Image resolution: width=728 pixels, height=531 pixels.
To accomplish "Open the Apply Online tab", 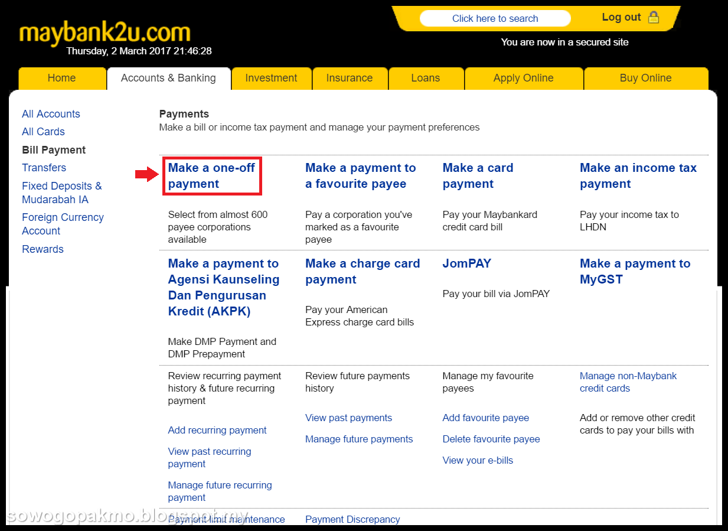I will pos(524,78).
